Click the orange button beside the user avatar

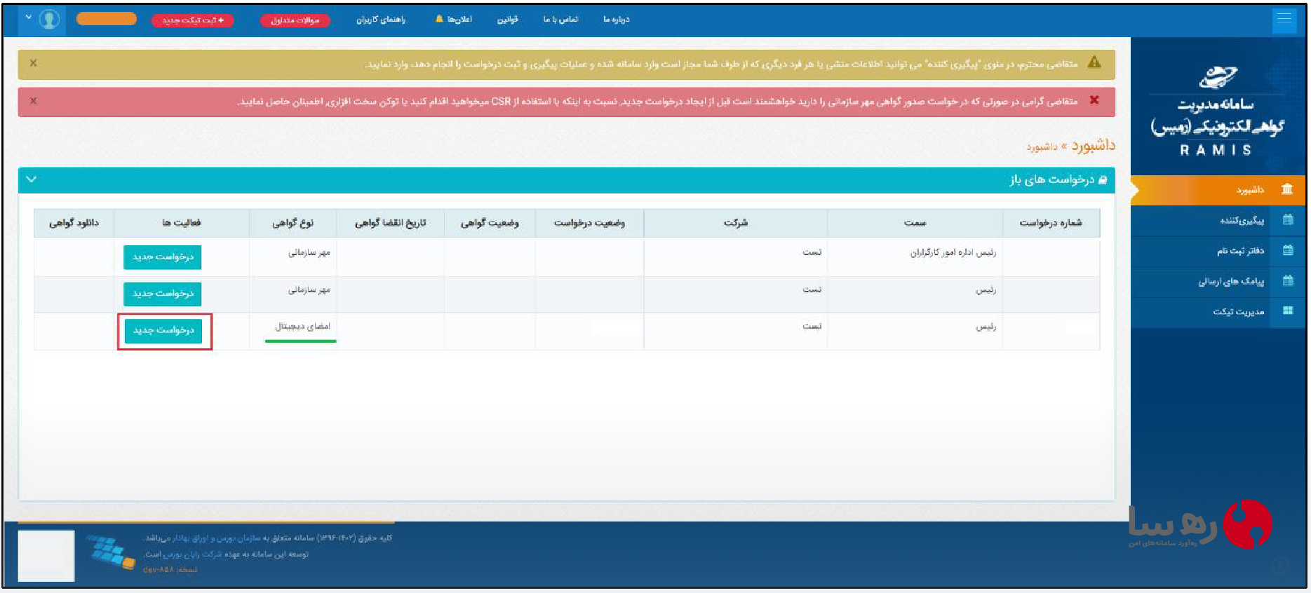[x=106, y=19]
